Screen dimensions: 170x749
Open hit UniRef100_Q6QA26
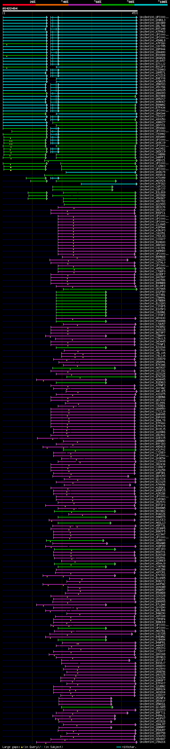click(x=152, y=58)
